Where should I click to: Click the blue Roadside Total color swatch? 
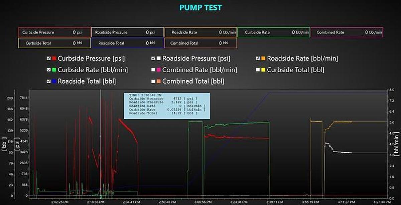click(54, 81)
